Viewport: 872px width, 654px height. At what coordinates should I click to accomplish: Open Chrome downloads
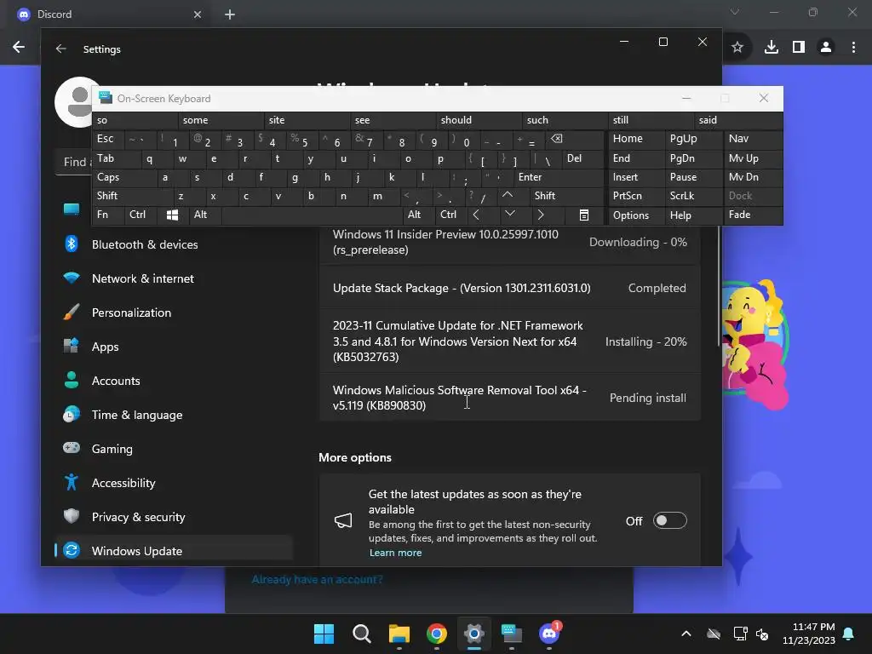[x=771, y=48]
